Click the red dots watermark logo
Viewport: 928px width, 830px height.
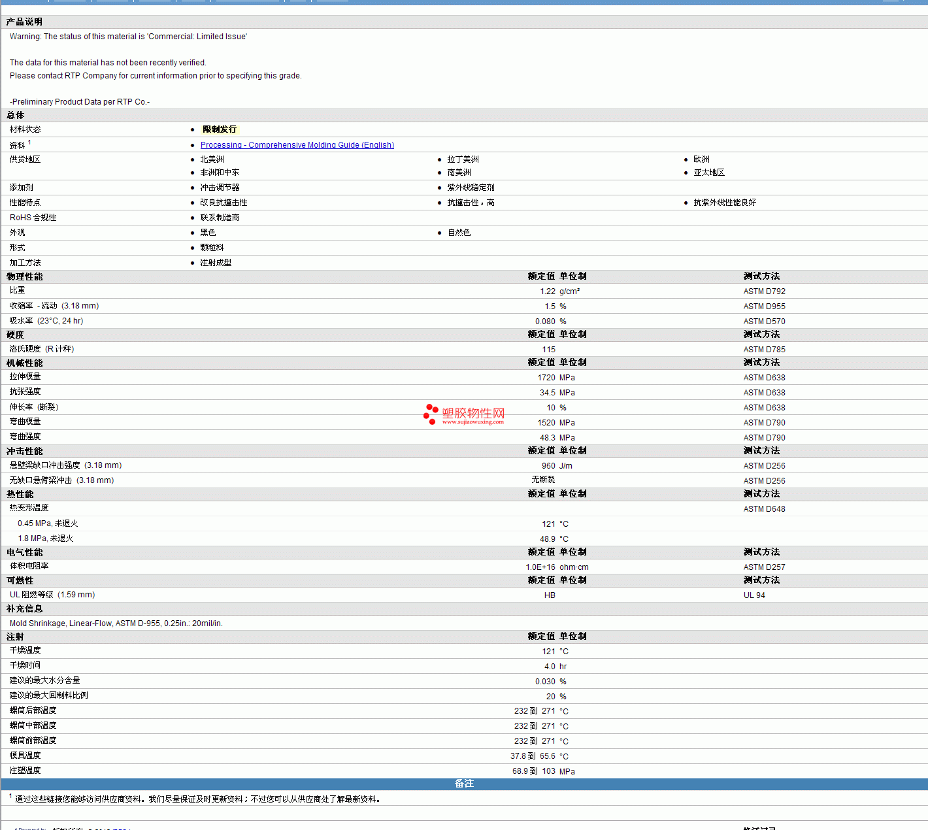431,414
